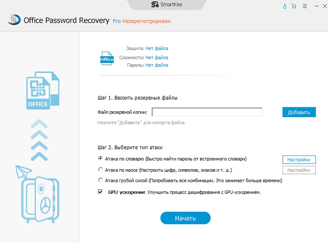Click the Office Password Recovery logo icon
Viewport: 328px width, 243px height.
click(x=13, y=20)
